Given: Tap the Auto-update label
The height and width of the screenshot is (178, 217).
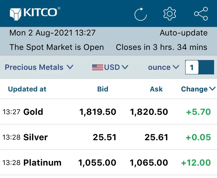Looking at the screenshot, I should click(183, 33).
